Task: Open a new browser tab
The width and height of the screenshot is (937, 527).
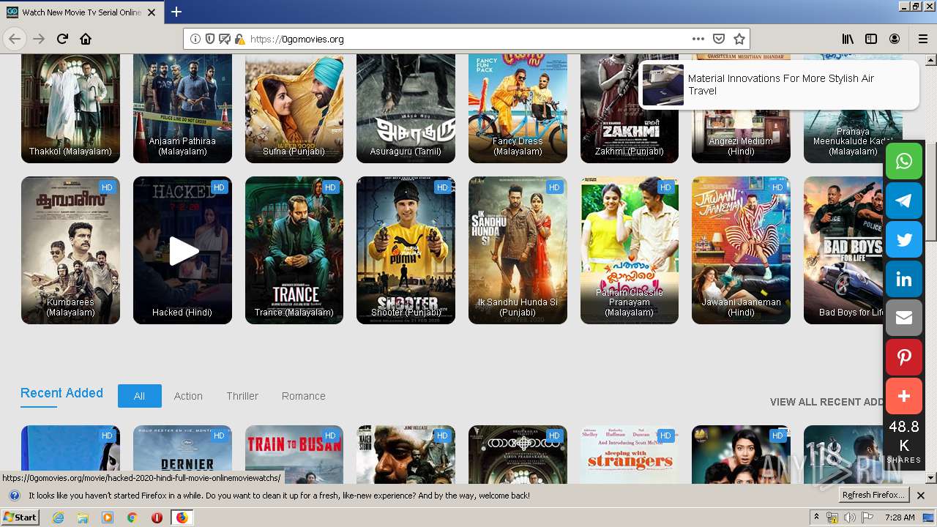Action: (176, 12)
